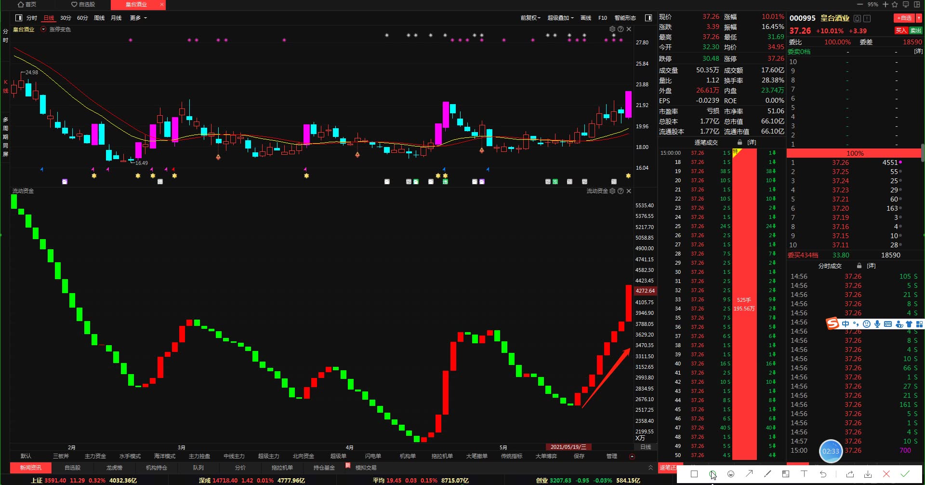Open 超级叠加 overlay dropdown

pyautogui.click(x=561, y=18)
